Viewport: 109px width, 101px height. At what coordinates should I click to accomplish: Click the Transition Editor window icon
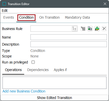(4, 4)
